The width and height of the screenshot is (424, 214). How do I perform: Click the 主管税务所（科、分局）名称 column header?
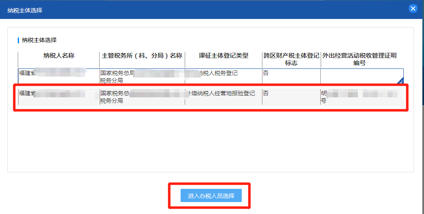[x=142, y=56]
